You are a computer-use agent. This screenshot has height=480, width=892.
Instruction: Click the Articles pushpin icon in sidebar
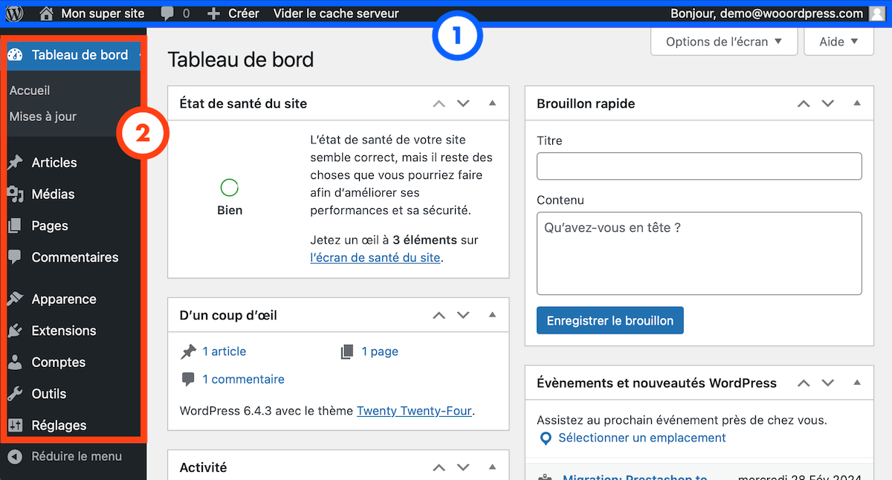click(x=15, y=163)
